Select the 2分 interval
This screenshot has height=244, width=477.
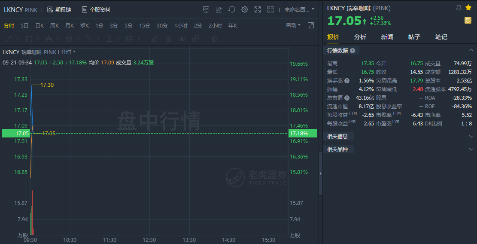point(198,25)
